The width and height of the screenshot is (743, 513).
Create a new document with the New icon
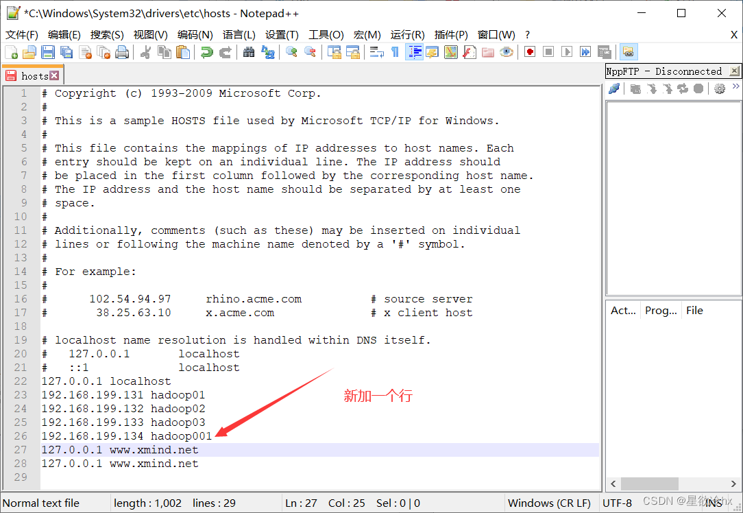coord(11,52)
